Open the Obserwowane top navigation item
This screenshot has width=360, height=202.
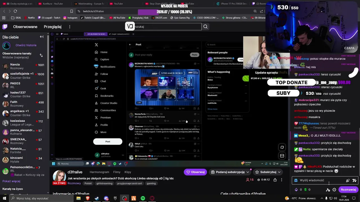25,27
